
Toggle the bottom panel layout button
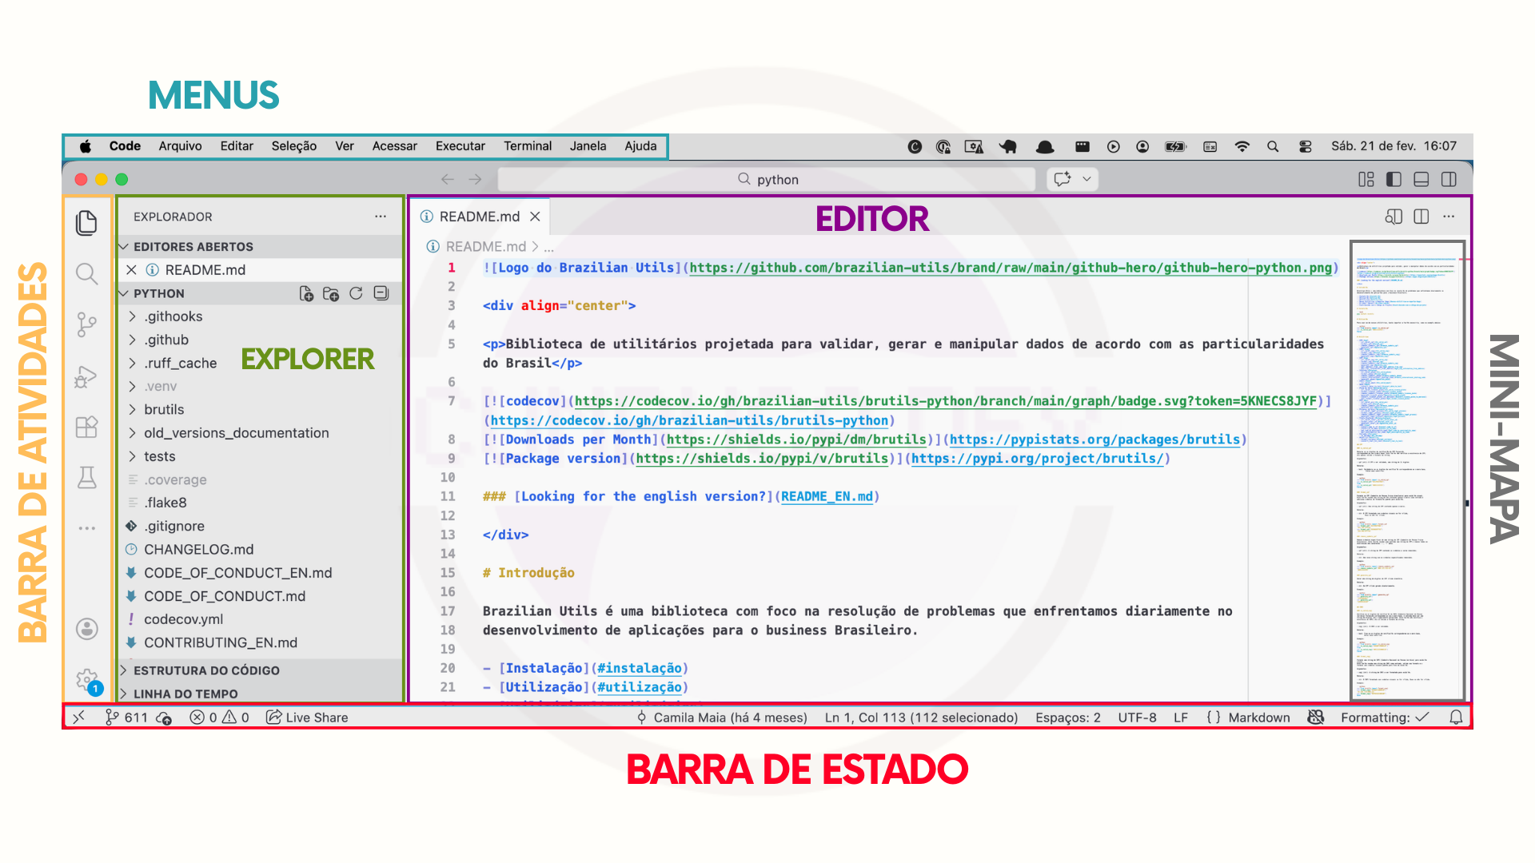(1421, 179)
